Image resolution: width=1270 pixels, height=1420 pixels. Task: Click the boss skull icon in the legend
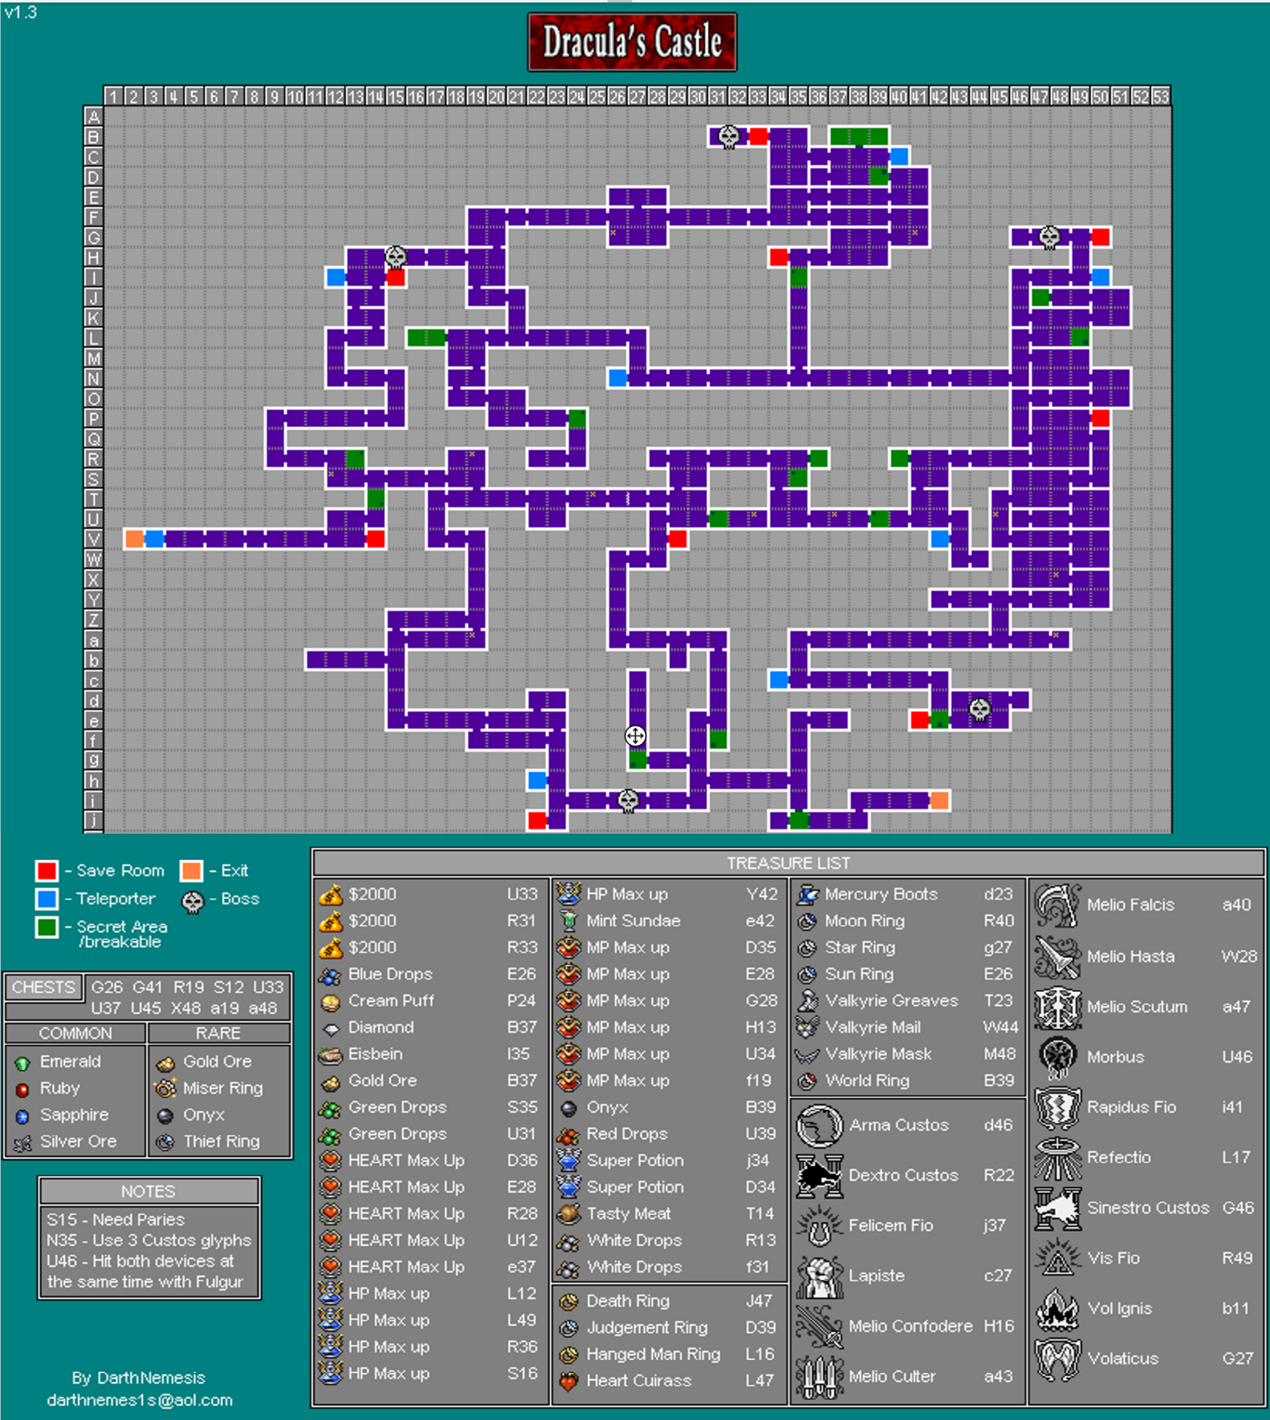pos(193,902)
